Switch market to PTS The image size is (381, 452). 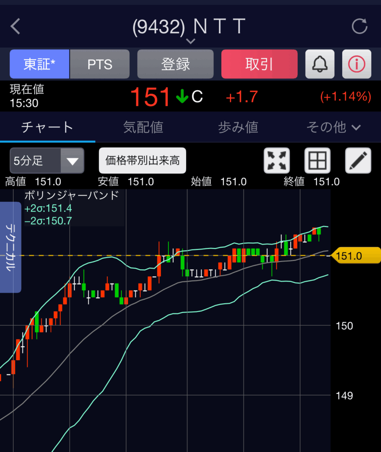point(100,64)
